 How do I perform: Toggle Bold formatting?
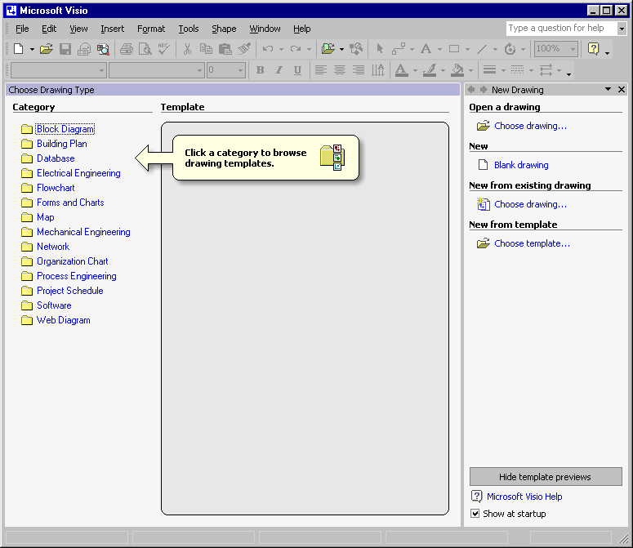point(261,70)
